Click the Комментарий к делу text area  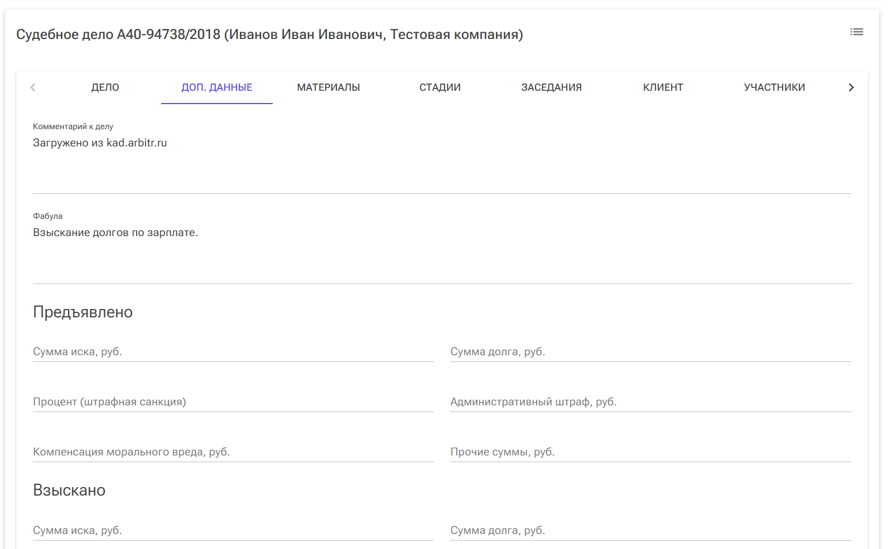click(x=442, y=161)
